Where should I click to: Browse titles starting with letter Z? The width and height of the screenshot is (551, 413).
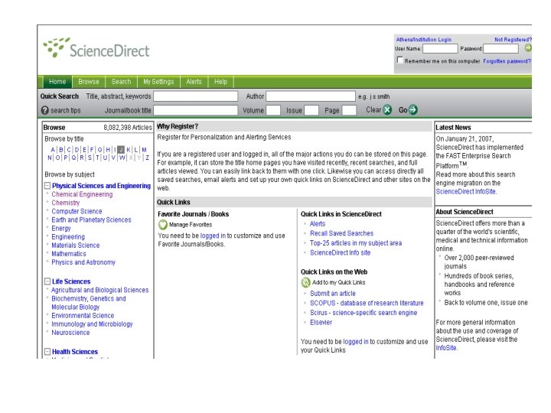(x=147, y=158)
